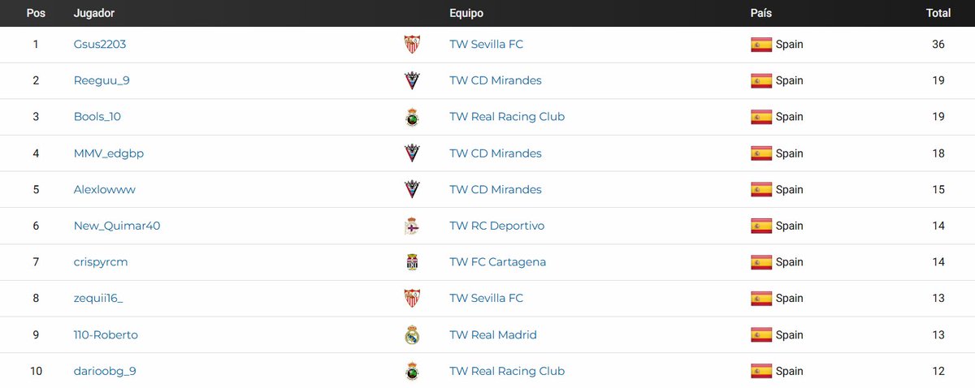Click the Spain flag in the Gsus2203 row
975x388 pixels.
[x=761, y=45]
